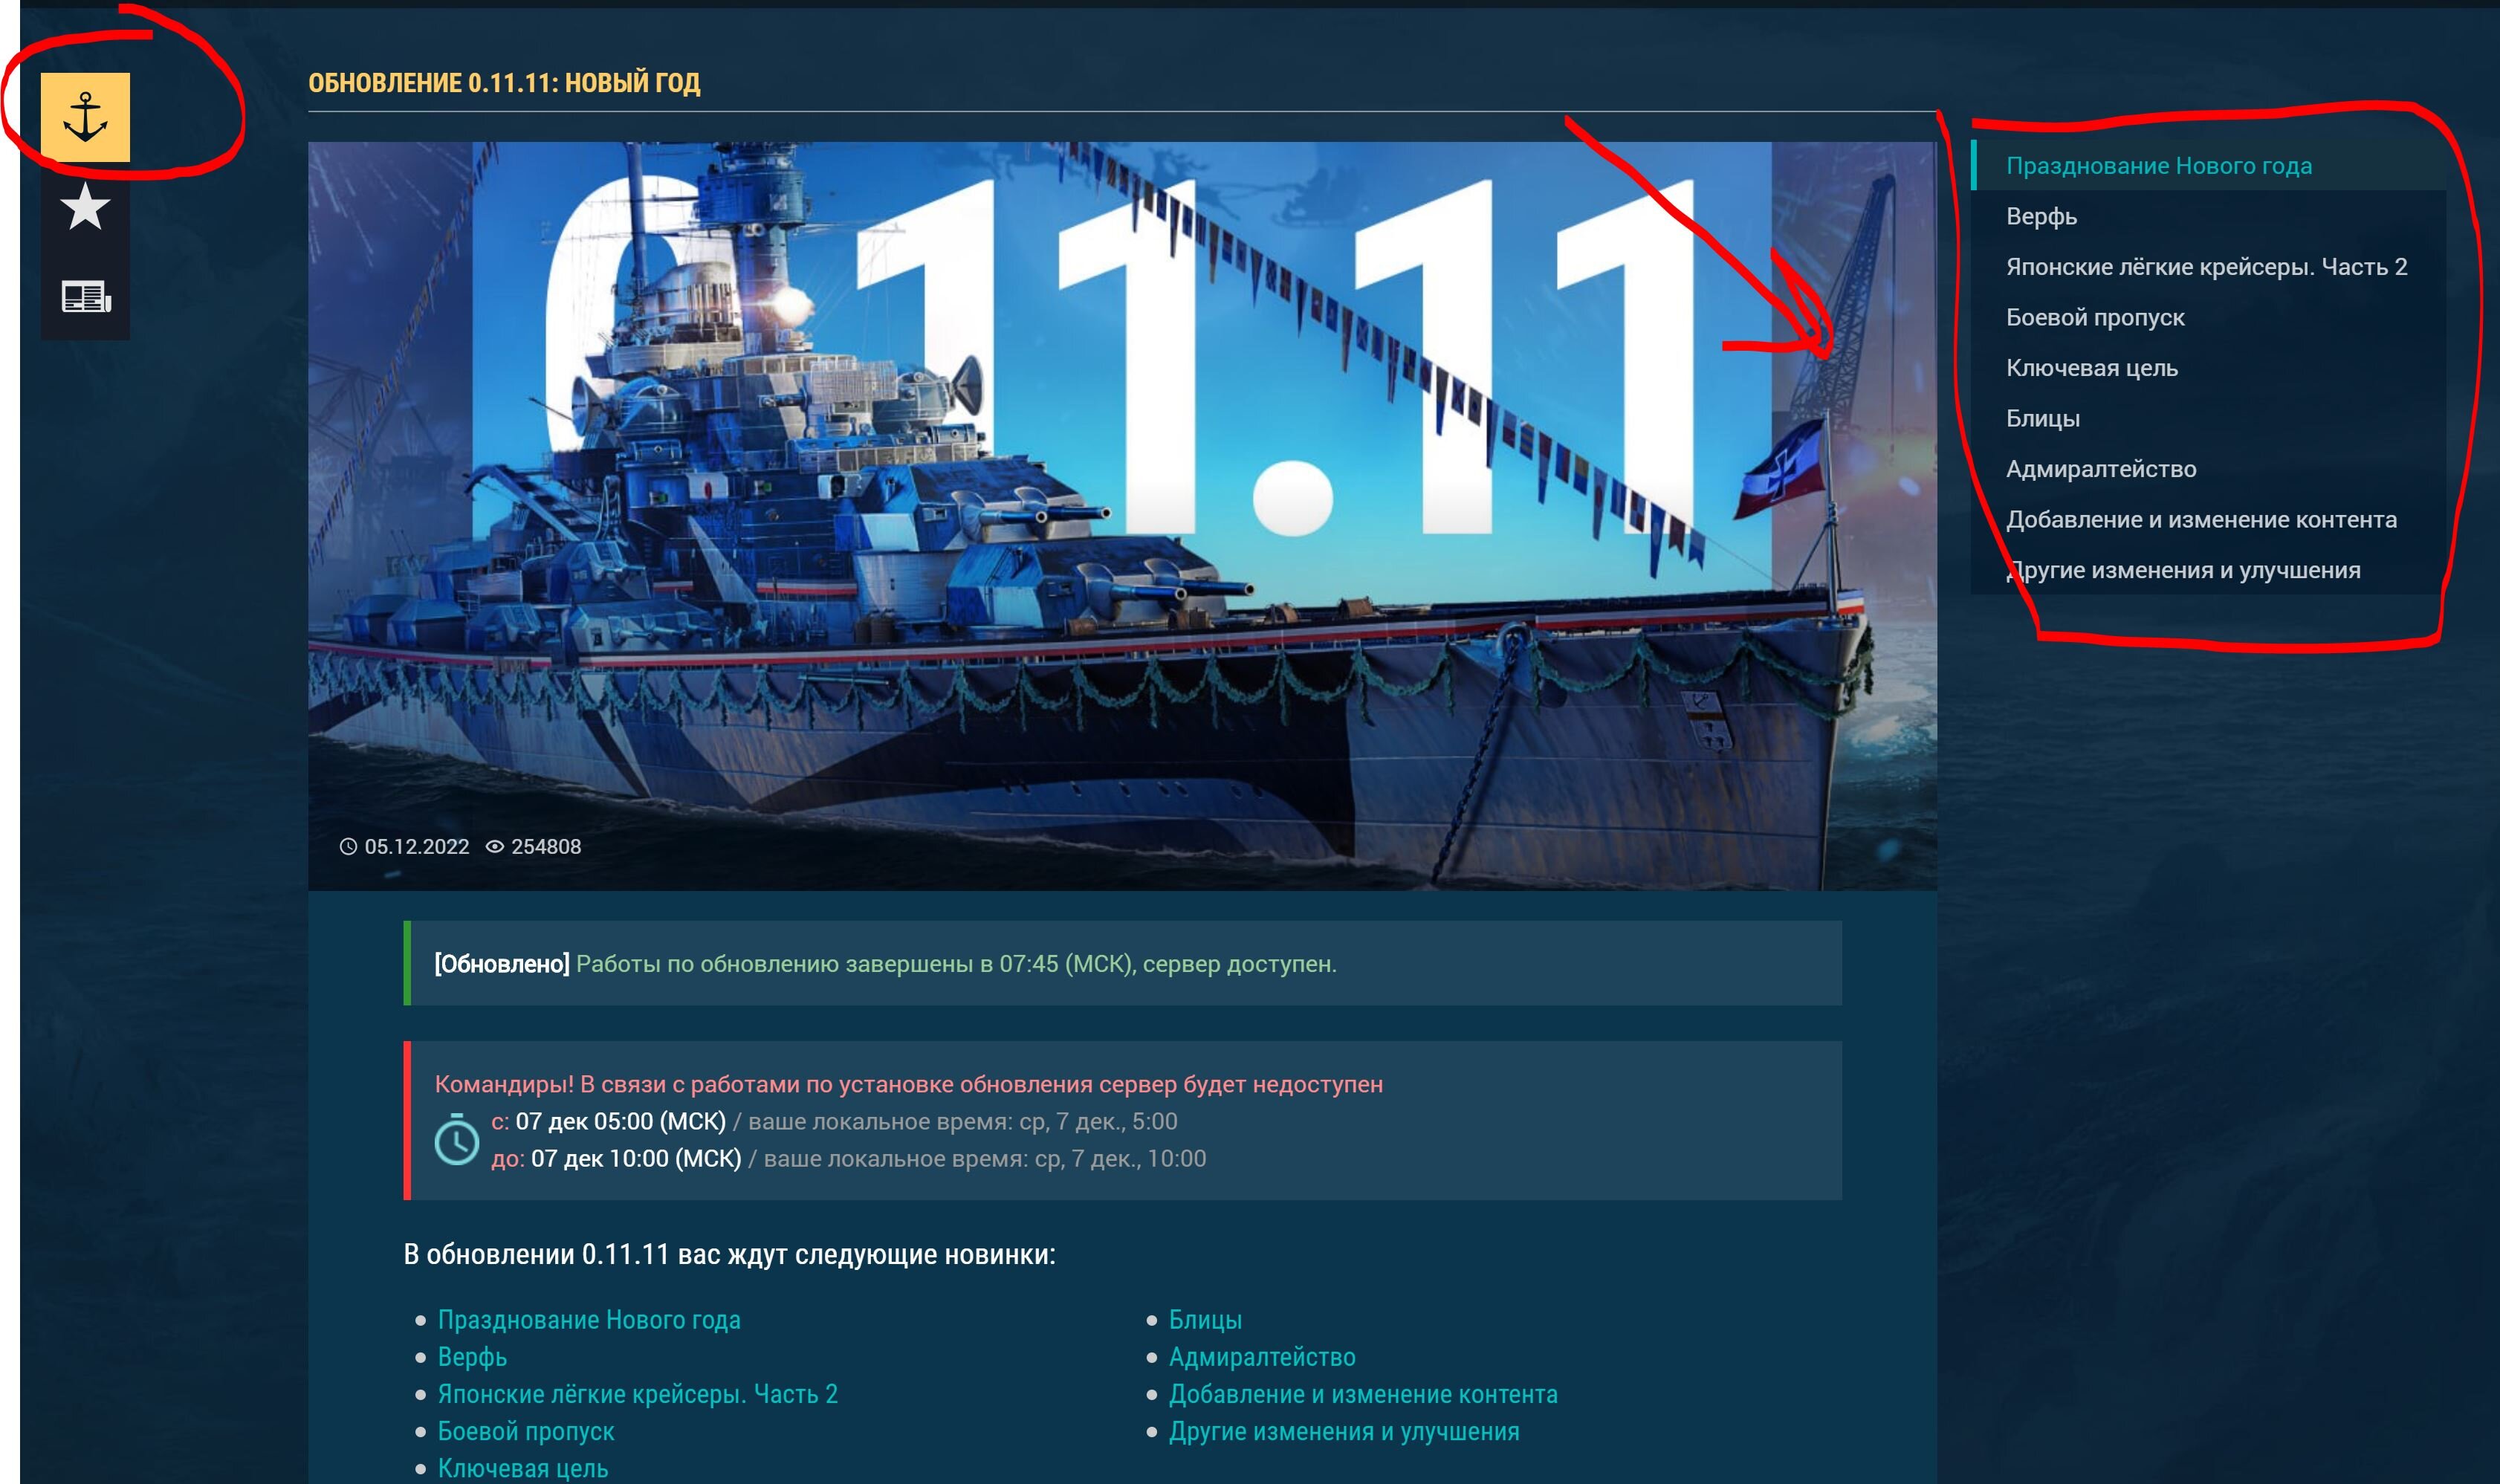Viewport: 2500px width, 1484px height.
Task: Open the newspaper news icon in sidebar
Action: pos(85,296)
